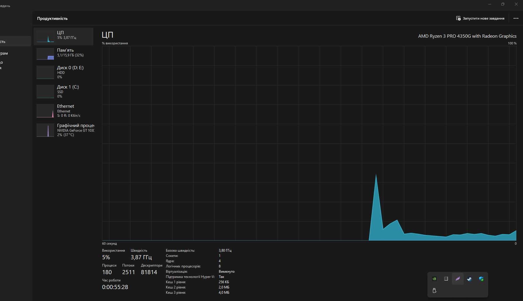Click the white grid square tray icon

tap(446, 279)
